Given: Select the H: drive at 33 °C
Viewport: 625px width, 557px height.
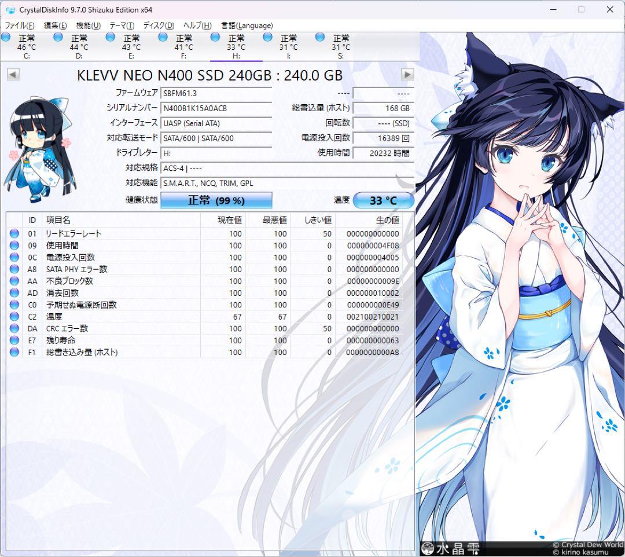Looking at the screenshot, I should [236, 47].
